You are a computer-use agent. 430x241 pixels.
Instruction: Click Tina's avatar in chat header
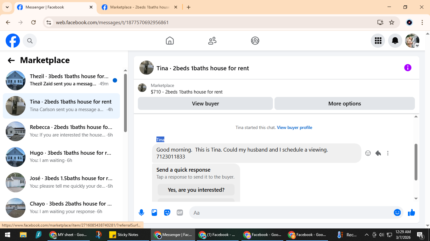[x=146, y=68]
